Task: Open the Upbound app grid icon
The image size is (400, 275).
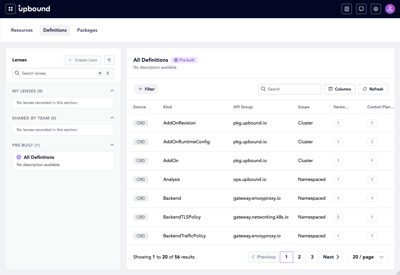Action: (11, 9)
